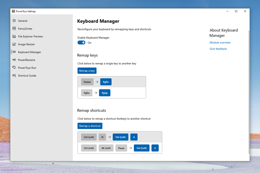Click the Keyboard Manager keyboard icon
The height and width of the screenshot is (173, 260).
pyautogui.click(x=14, y=52)
